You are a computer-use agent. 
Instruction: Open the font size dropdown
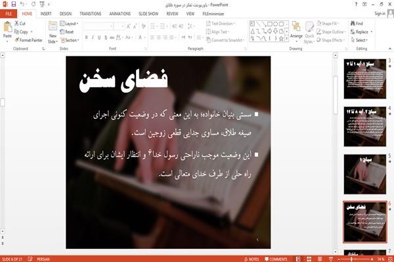coord(119,26)
